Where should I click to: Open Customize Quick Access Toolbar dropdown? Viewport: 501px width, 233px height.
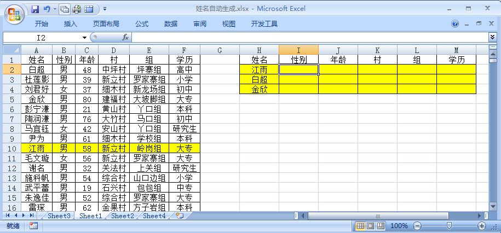[105, 9]
